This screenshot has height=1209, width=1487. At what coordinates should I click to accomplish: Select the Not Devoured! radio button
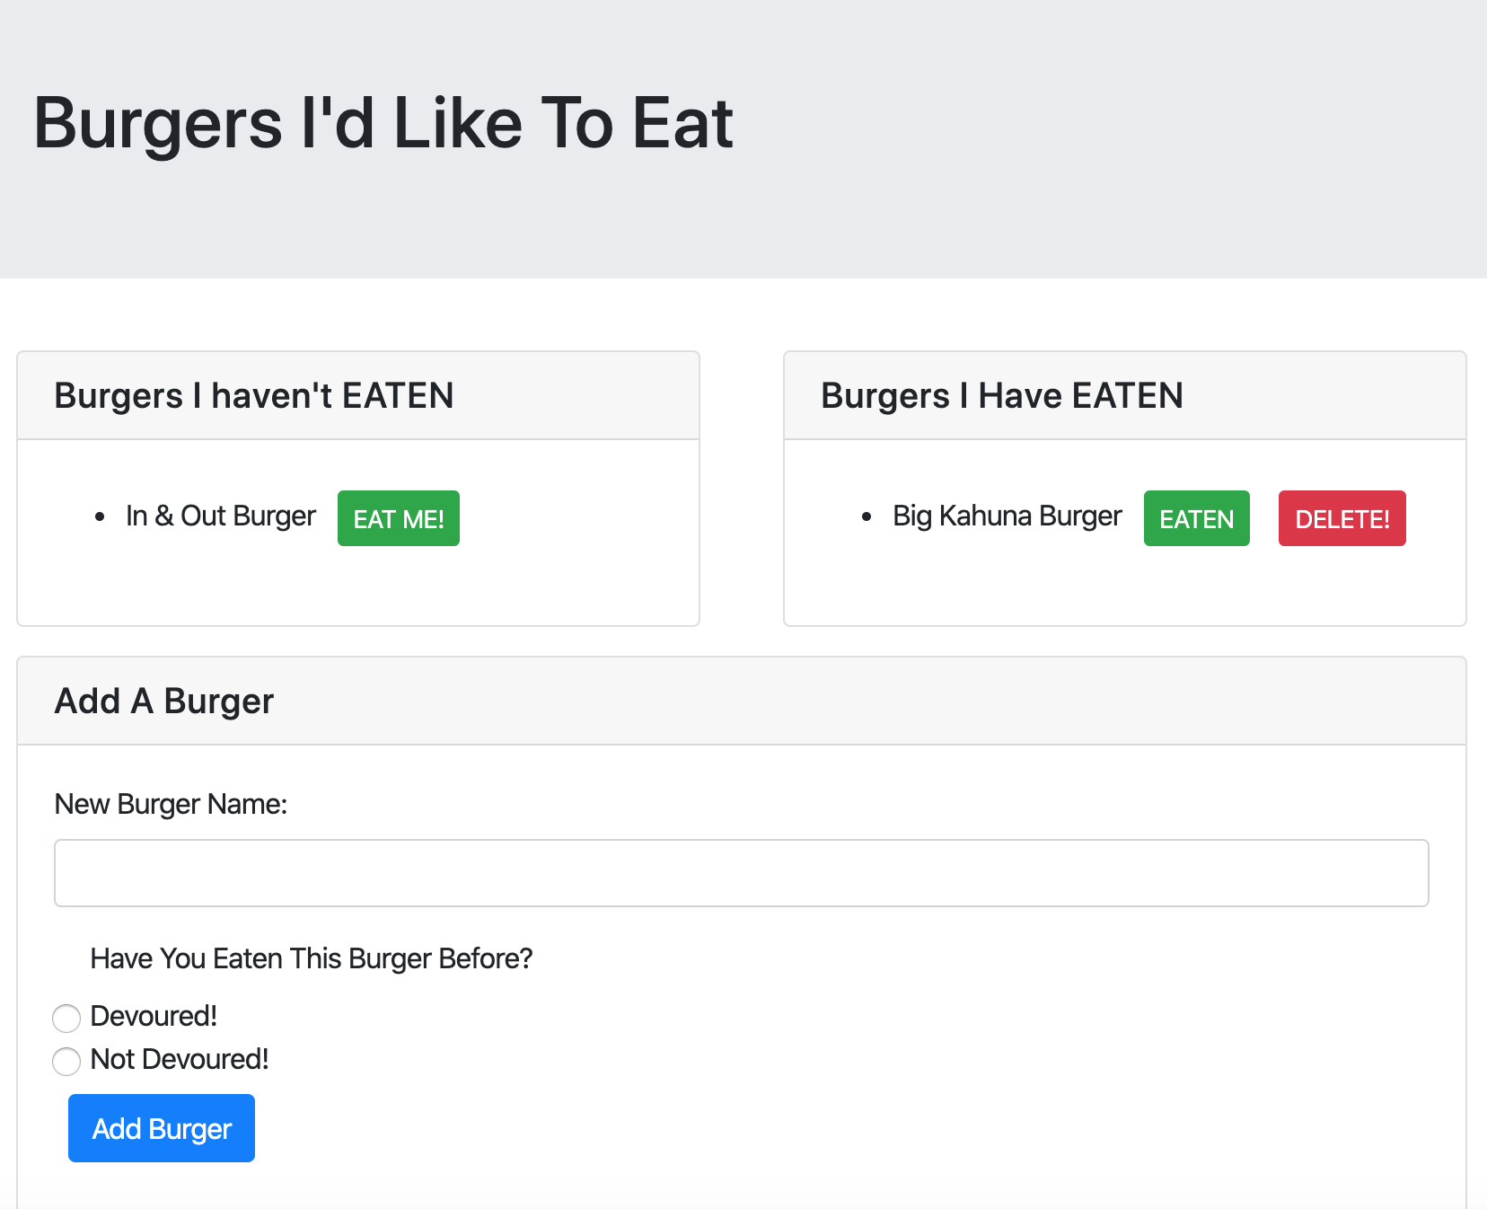(66, 1061)
